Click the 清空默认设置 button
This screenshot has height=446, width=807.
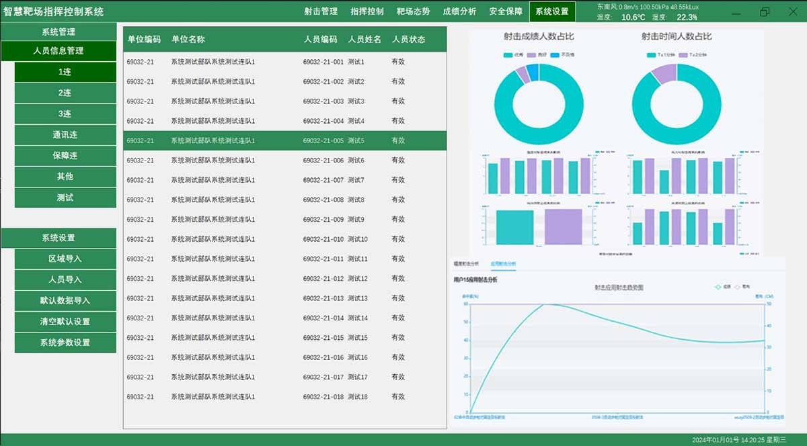coord(65,321)
